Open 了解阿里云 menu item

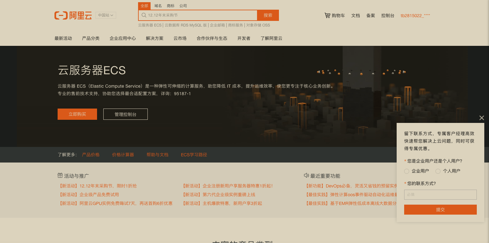click(271, 38)
